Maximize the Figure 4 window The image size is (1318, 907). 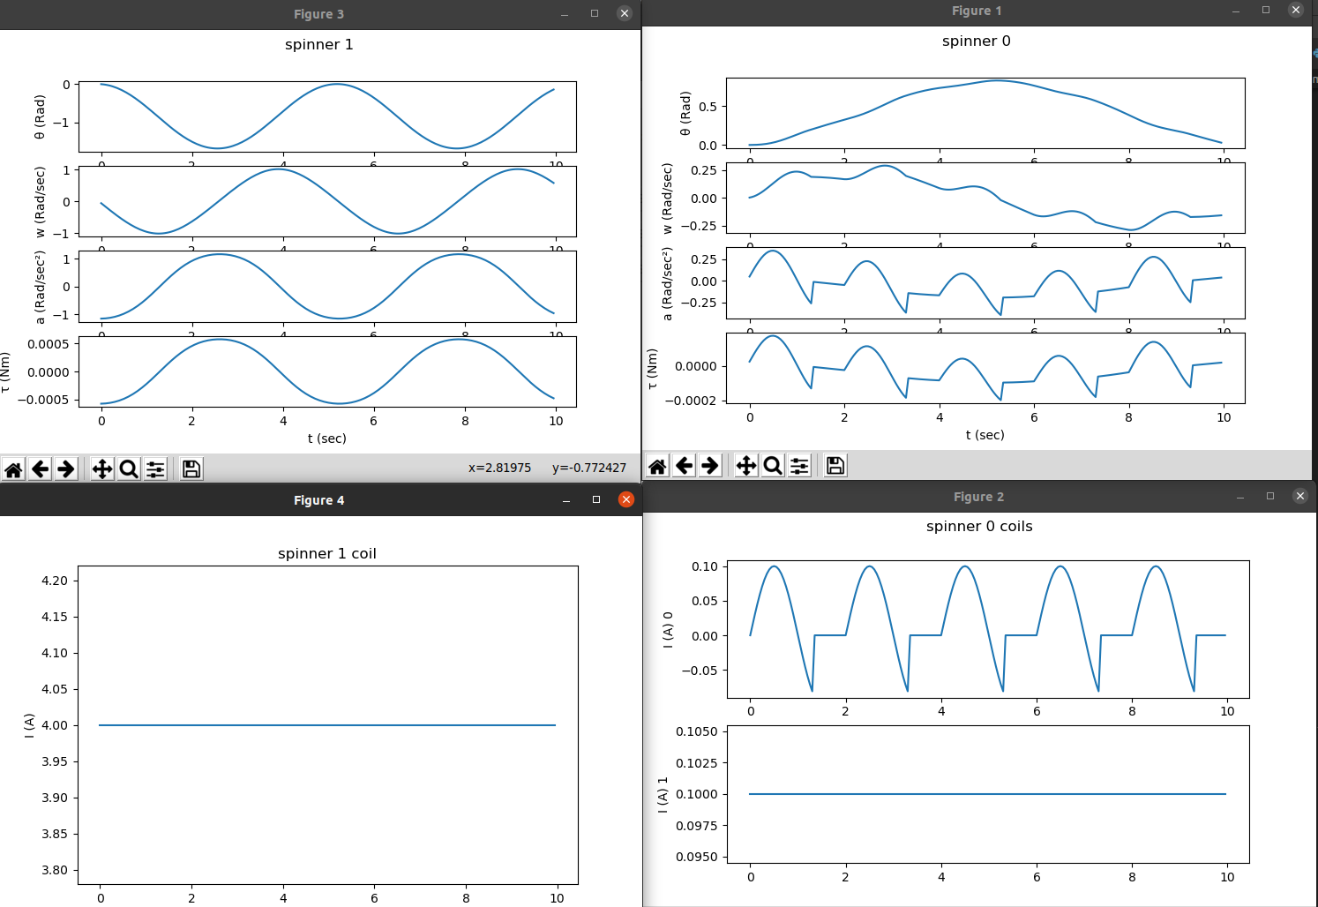coord(596,499)
